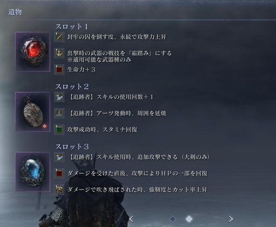Select the アーツ発動時 周囲を延焼 icon
The width and height of the screenshot is (276, 227).
click(x=59, y=113)
